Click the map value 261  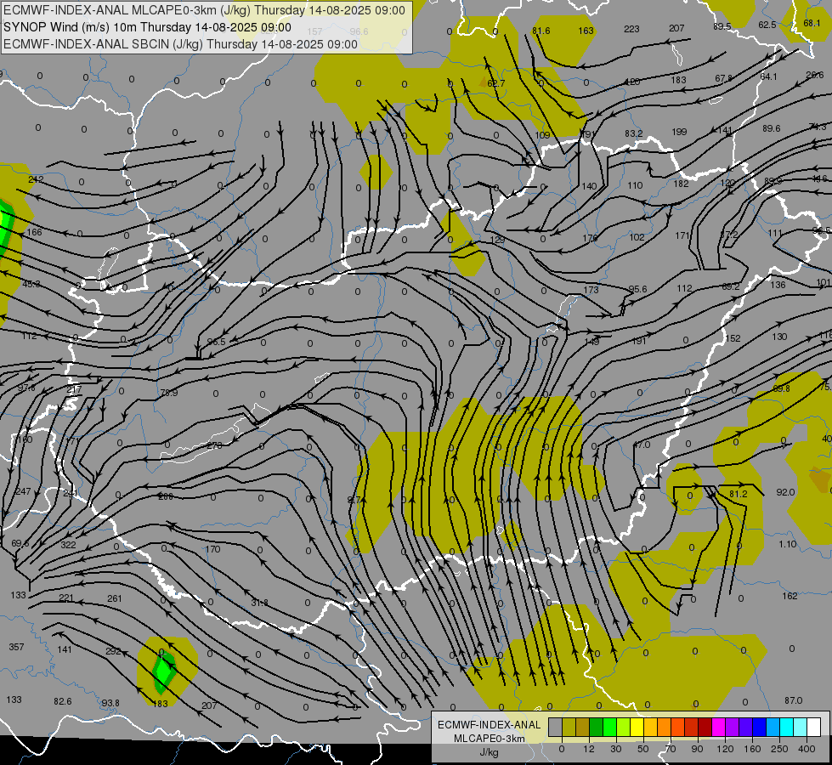coord(115,598)
